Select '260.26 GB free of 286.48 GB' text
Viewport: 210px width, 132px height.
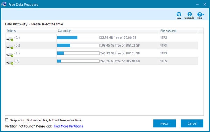click(x=120, y=61)
